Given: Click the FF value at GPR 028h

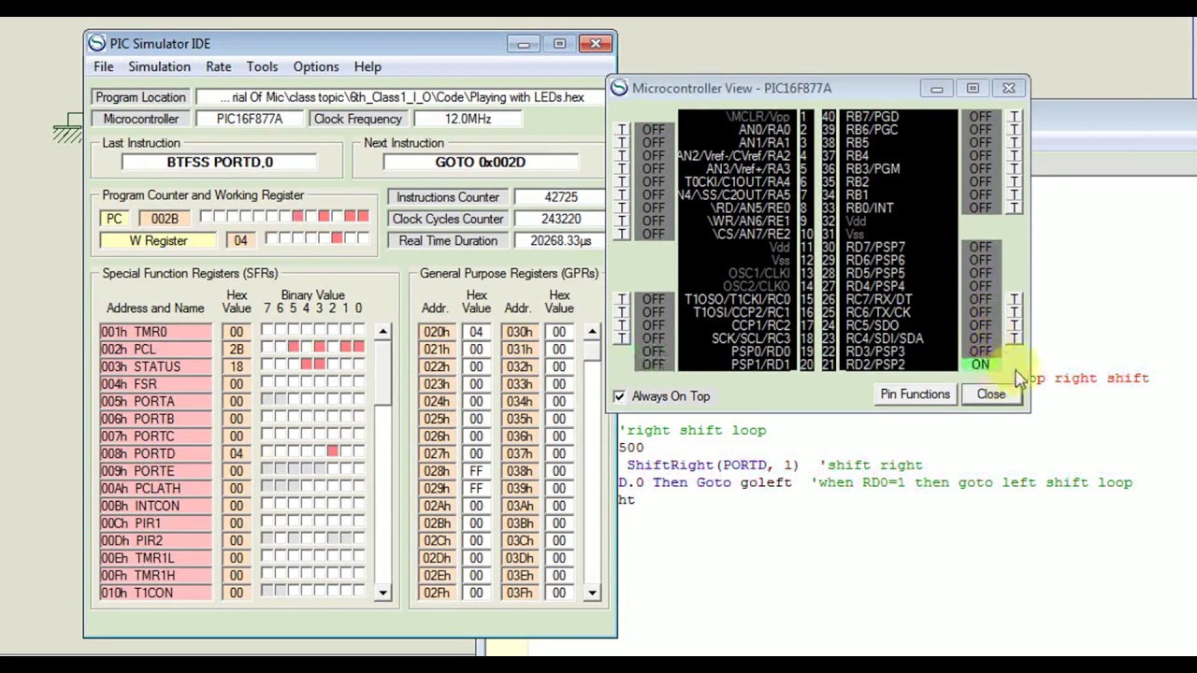Looking at the screenshot, I should pos(476,471).
